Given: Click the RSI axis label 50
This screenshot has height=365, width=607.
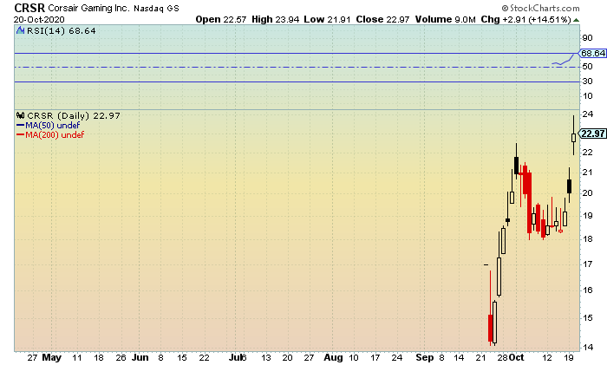Looking at the screenshot, I should (587, 67).
